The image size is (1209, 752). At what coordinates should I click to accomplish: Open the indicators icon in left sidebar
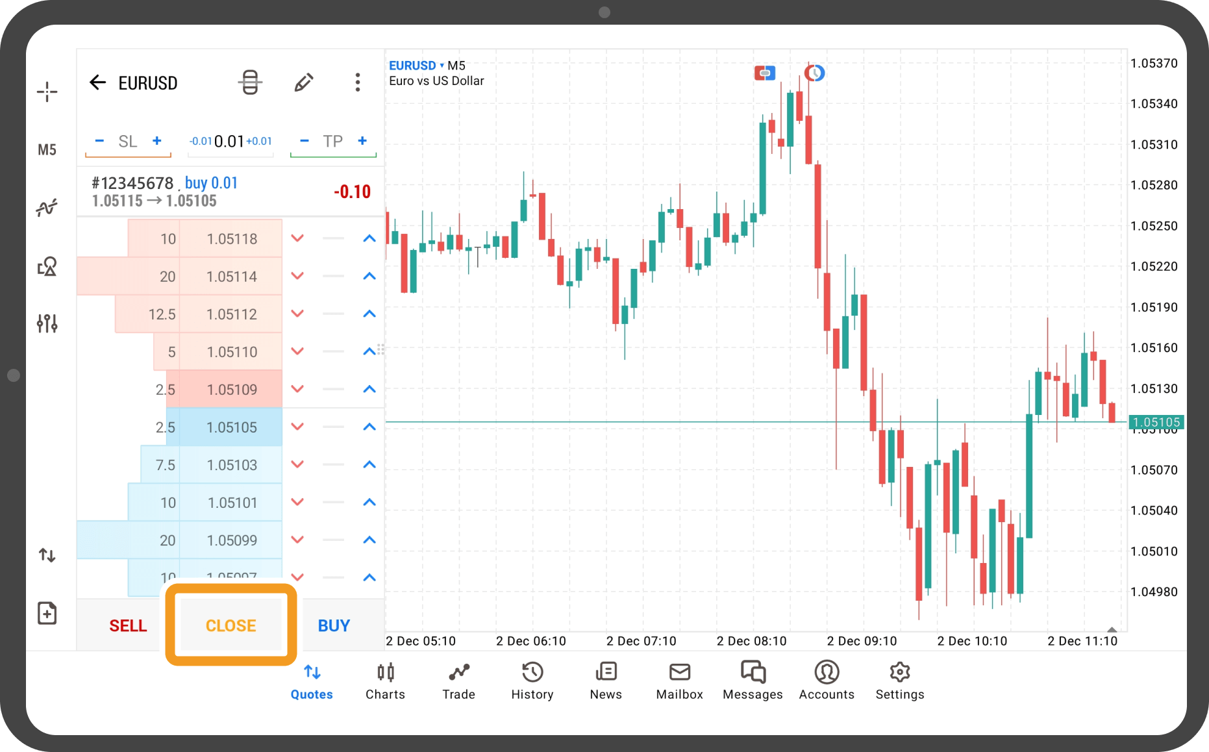[x=47, y=208]
